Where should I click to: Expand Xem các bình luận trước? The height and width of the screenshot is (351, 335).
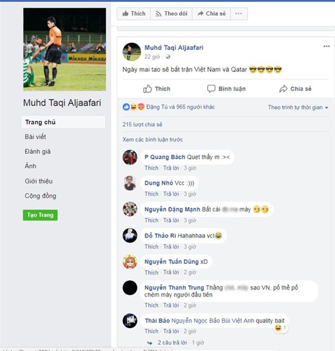(x=153, y=140)
